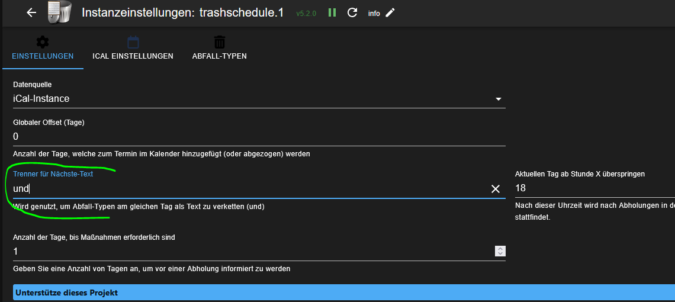675x302 pixels.
Task: Click the reload instance icon
Action: [x=352, y=12]
